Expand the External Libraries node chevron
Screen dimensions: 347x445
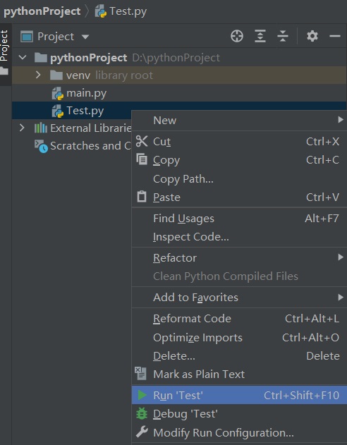(22, 128)
